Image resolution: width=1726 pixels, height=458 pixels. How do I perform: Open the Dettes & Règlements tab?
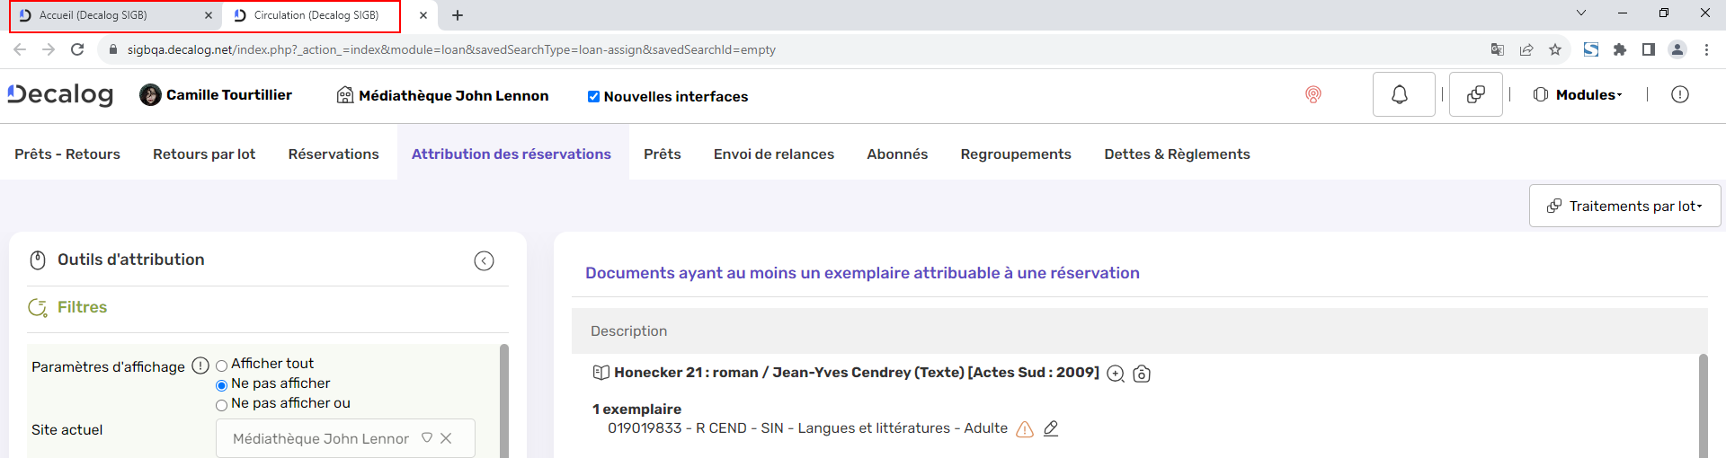tap(1177, 154)
